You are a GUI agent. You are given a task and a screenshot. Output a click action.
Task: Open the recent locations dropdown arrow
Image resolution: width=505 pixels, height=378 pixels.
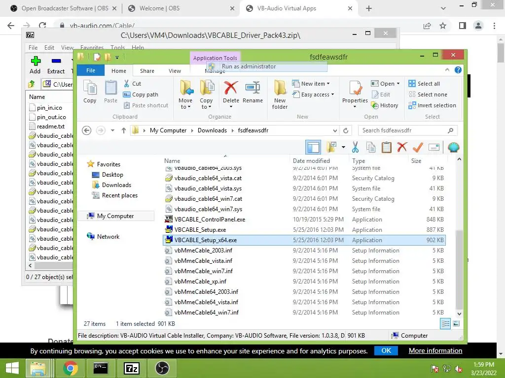(x=112, y=130)
